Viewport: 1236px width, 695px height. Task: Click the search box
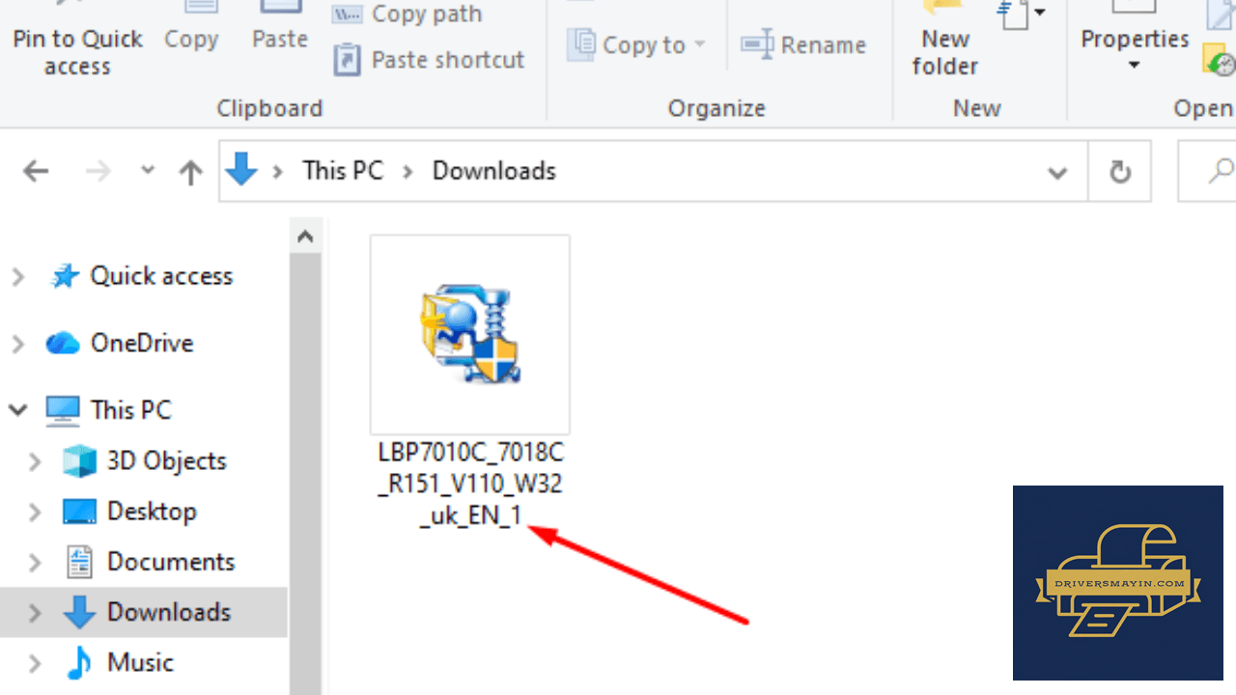pos(1207,172)
